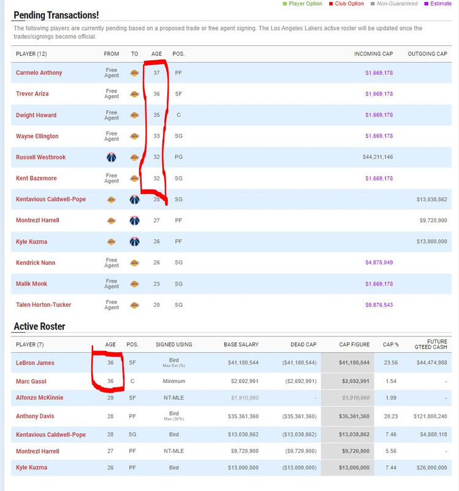Click Wizards logo in pending Montrezl Harrell row
Viewport: 459px width, 491px height.
point(134,221)
